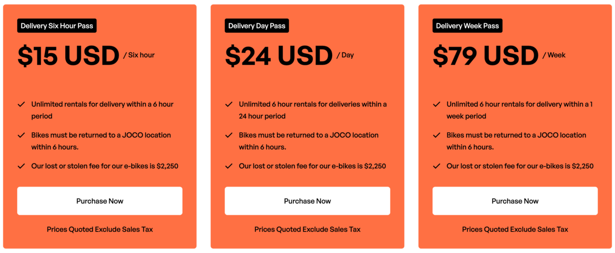
Task: Click the $24 USD price heading
Action: tap(278, 55)
